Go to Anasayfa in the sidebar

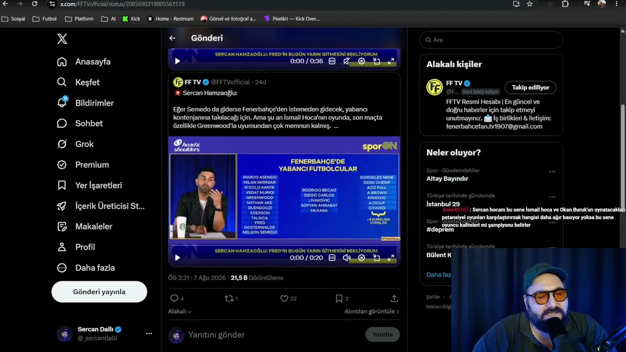pos(84,62)
